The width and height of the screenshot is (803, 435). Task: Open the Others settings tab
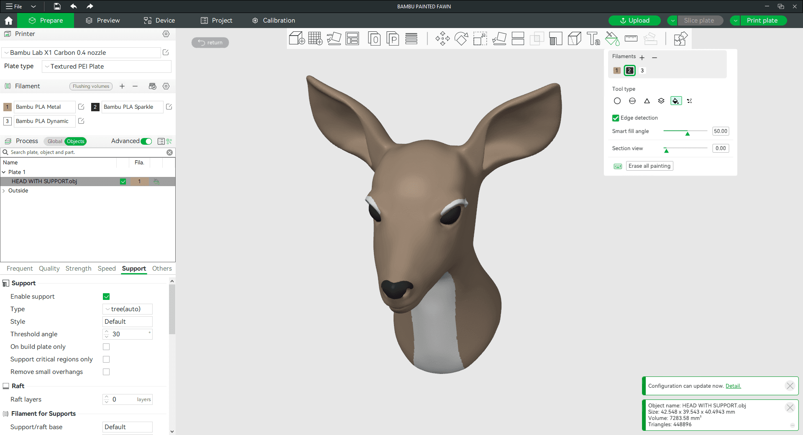tap(162, 269)
